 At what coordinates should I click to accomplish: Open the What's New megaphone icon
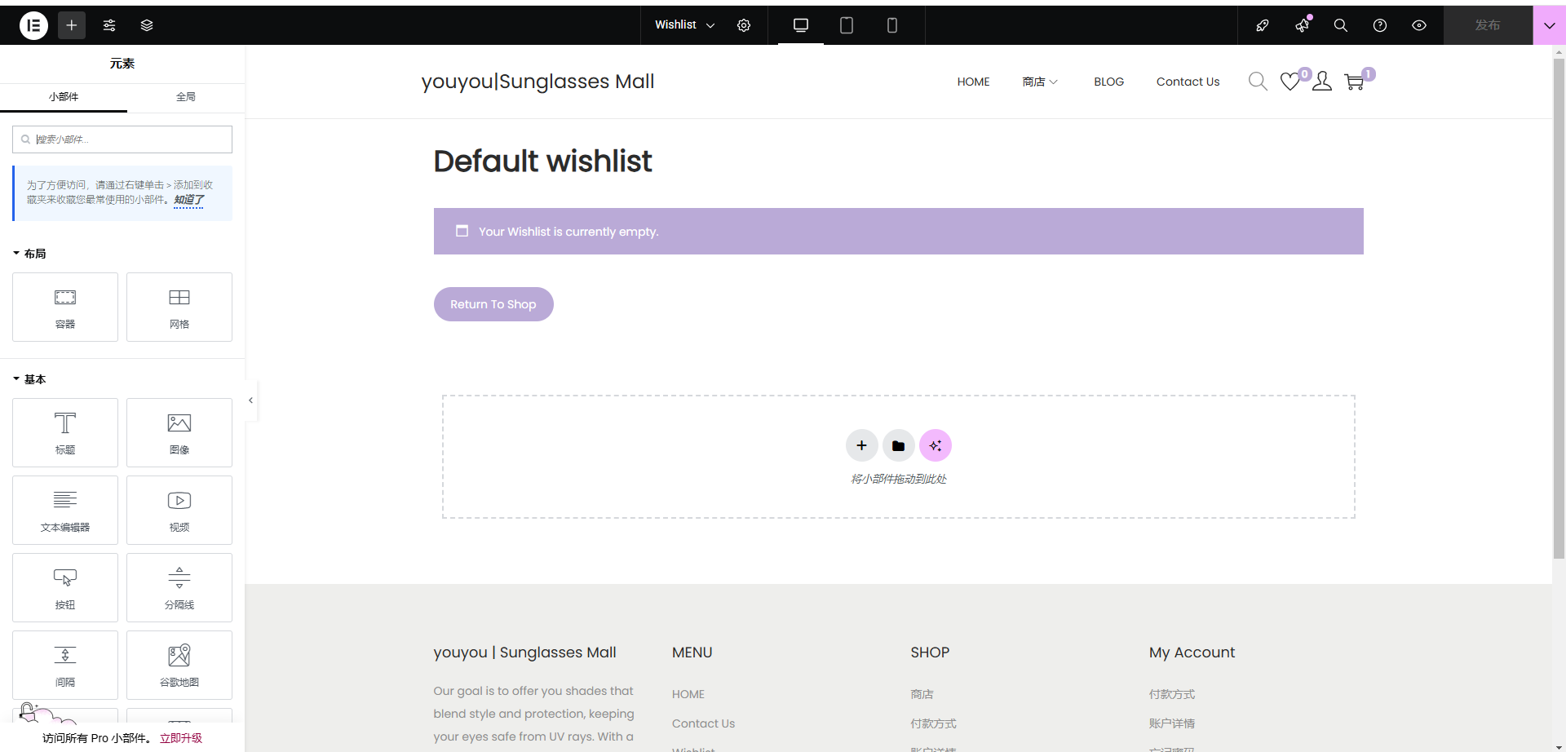pyautogui.click(x=1302, y=25)
